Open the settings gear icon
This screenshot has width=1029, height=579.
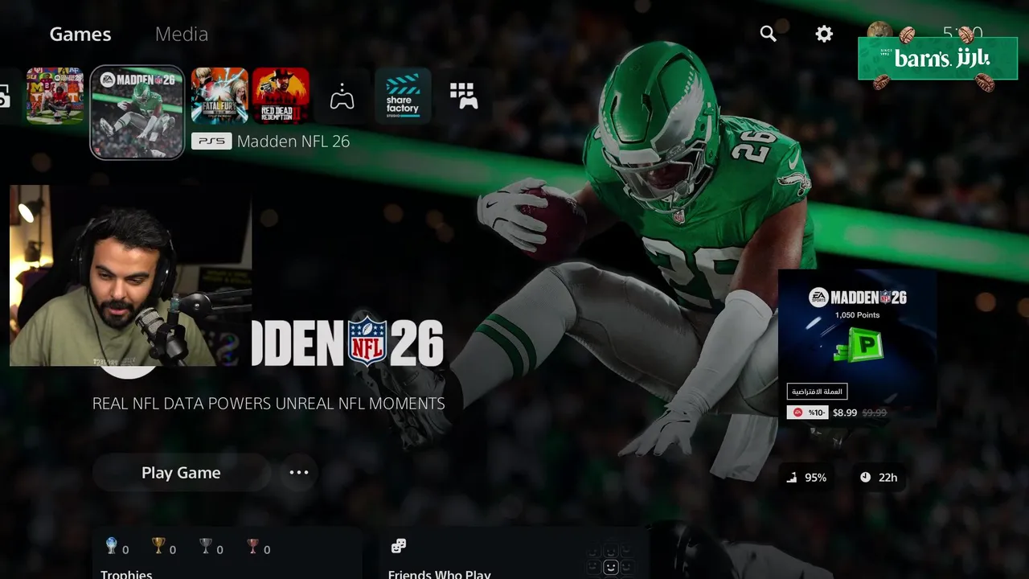click(x=824, y=34)
